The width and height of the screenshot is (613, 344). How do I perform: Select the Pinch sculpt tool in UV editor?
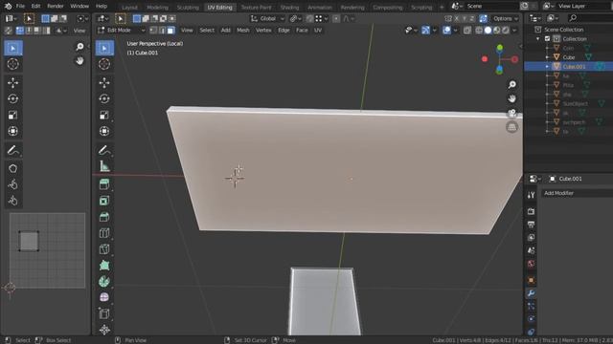12,201
